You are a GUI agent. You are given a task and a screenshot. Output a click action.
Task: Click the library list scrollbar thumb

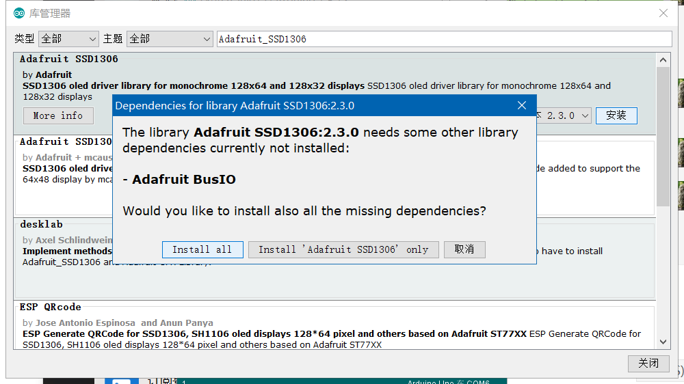663,136
